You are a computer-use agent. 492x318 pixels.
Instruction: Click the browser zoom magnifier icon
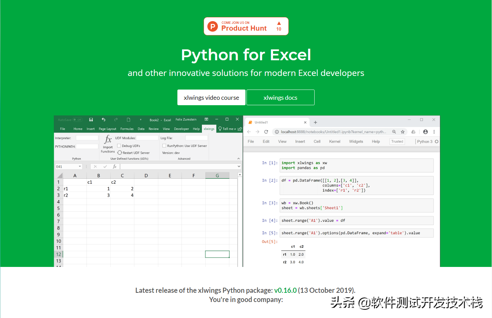pyautogui.click(x=394, y=132)
